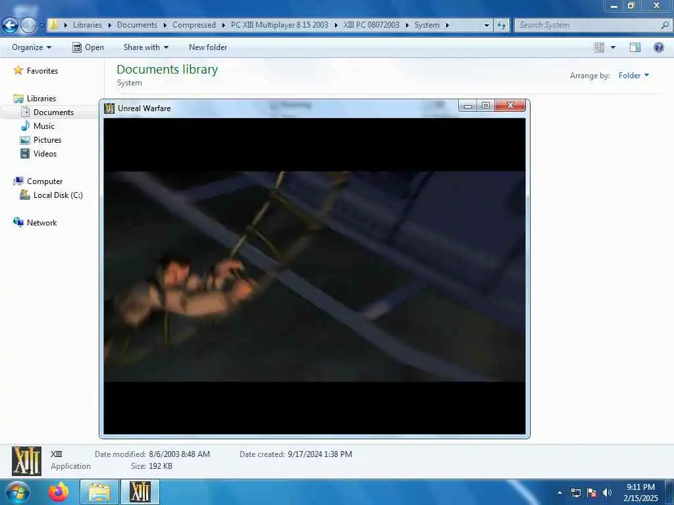Select the Documents breadcrumb in address bar
The height and width of the screenshot is (505, 674).
click(x=137, y=25)
